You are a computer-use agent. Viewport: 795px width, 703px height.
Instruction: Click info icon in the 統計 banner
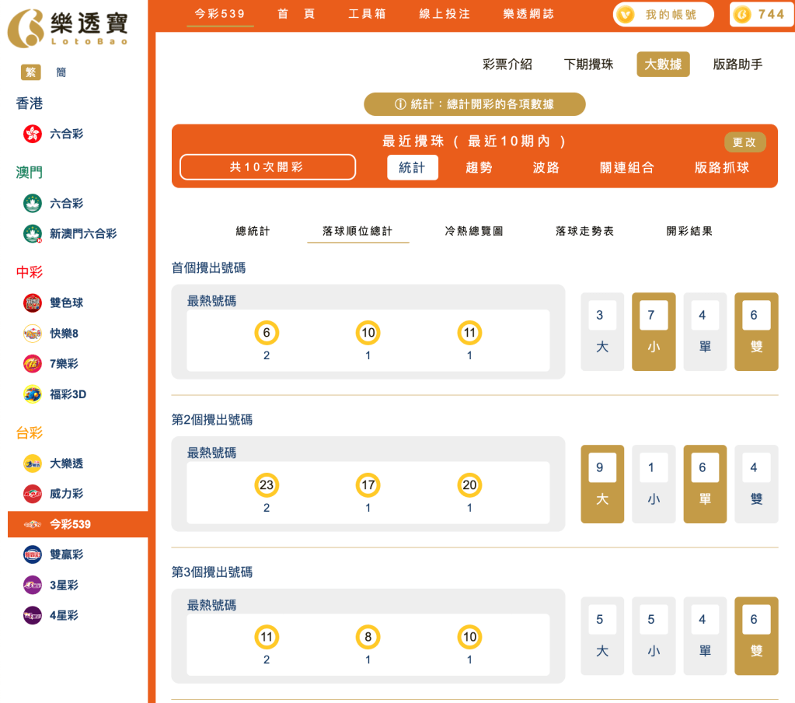coord(400,104)
